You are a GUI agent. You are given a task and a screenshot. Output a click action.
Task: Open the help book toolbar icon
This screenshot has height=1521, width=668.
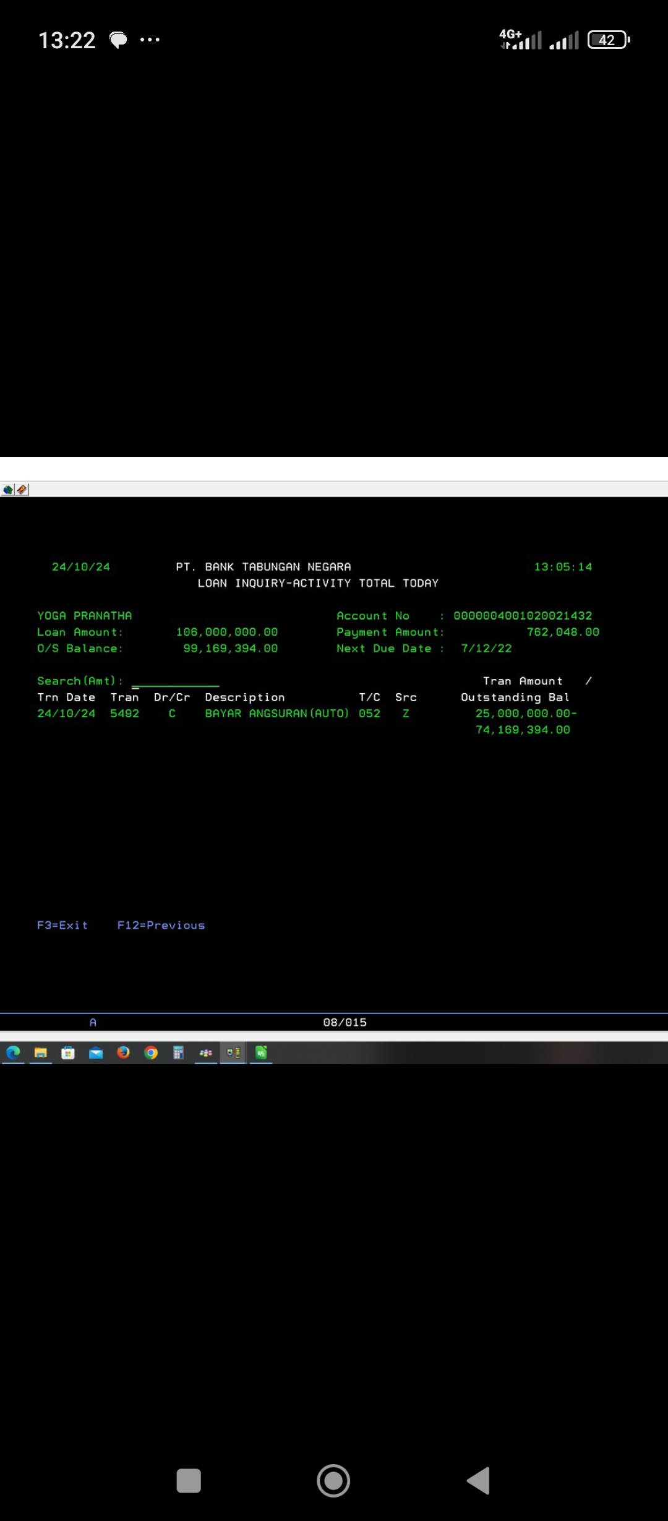tap(22, 490)
